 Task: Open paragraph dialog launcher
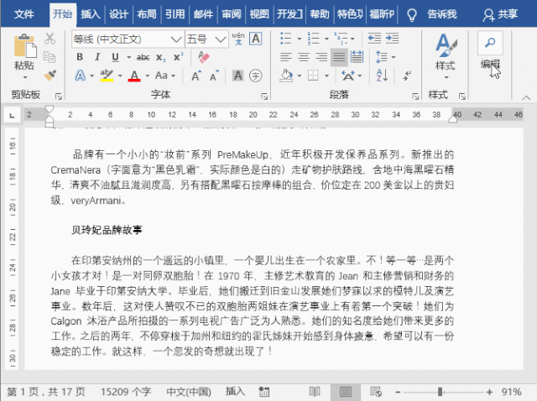click(x=415, y=96)
